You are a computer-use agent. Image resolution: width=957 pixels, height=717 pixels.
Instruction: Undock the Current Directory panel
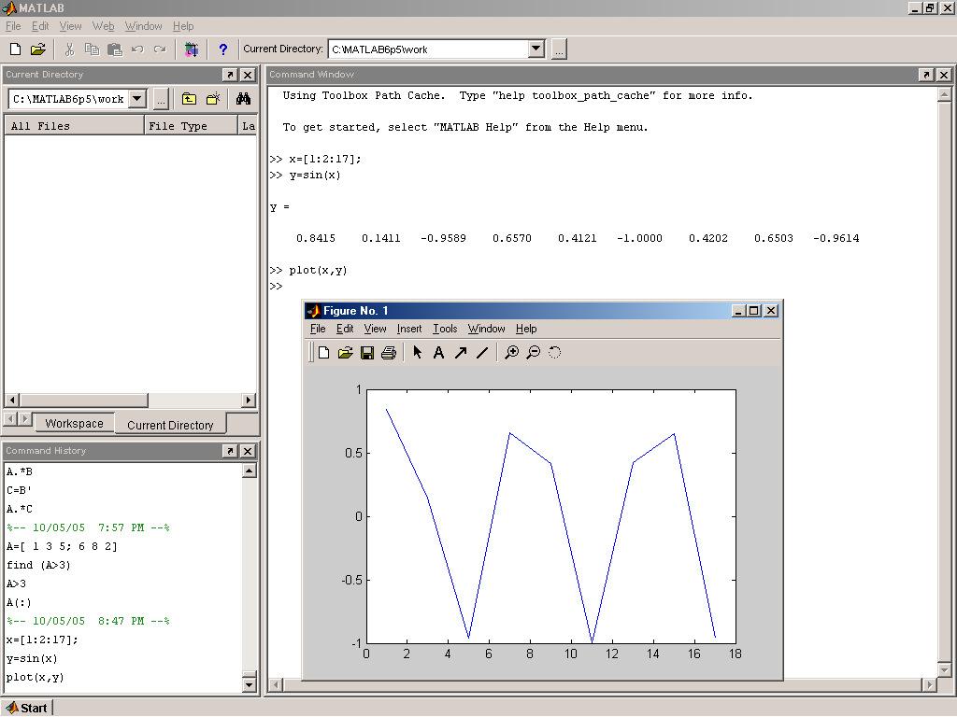tap(230, 75)
